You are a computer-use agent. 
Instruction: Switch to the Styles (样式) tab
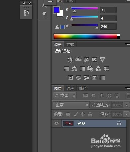tap(70, 44)
